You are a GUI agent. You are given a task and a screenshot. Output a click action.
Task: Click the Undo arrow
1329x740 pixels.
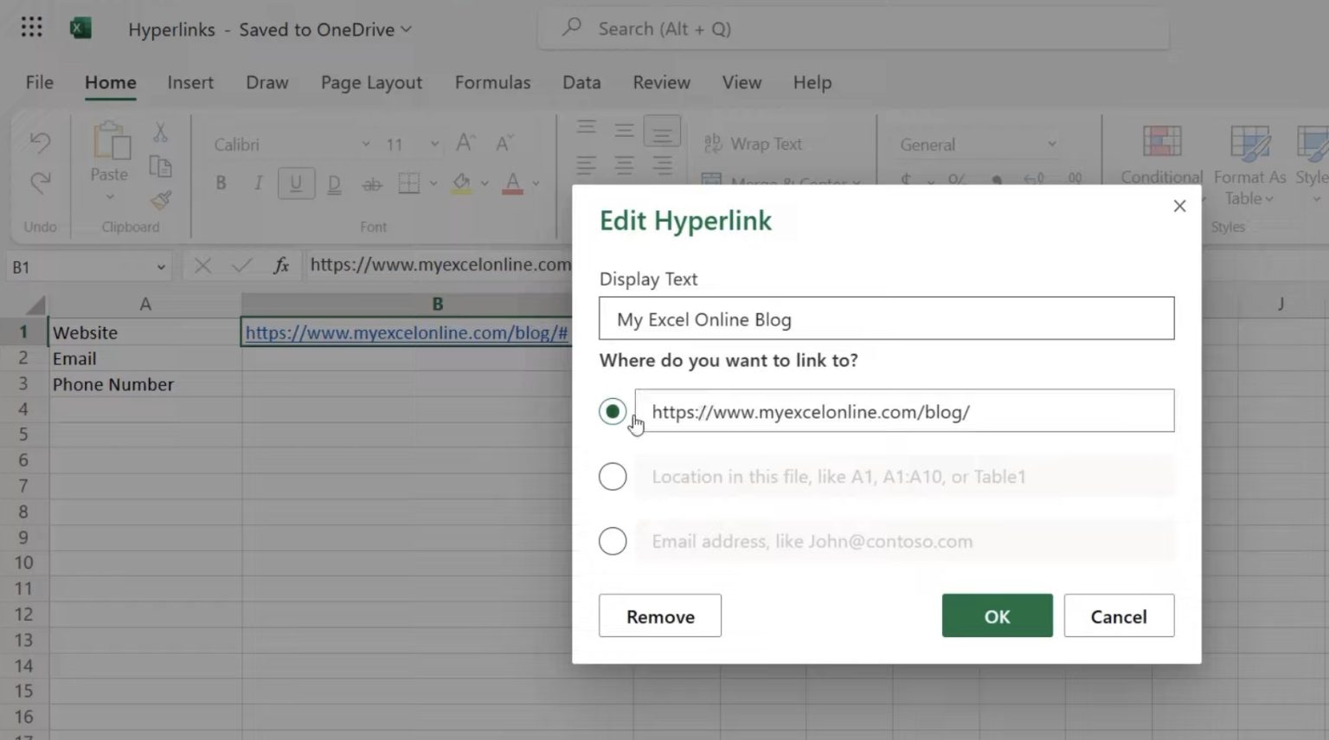[39, 142]
